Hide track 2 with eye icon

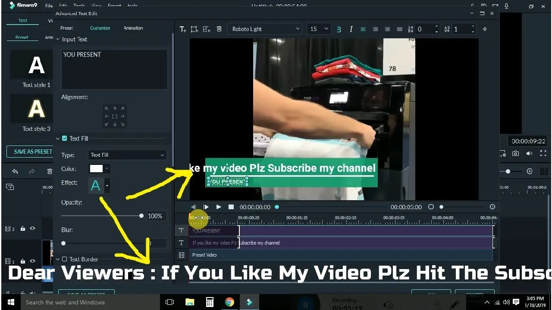click(x=32, y=229)
